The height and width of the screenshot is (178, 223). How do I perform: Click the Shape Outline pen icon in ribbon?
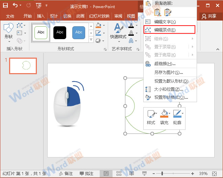tap(98, 33)
